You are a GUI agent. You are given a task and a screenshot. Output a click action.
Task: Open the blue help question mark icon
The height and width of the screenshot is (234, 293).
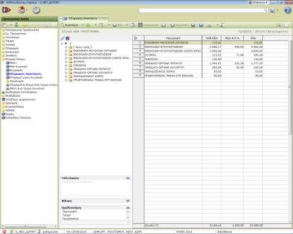287,10
